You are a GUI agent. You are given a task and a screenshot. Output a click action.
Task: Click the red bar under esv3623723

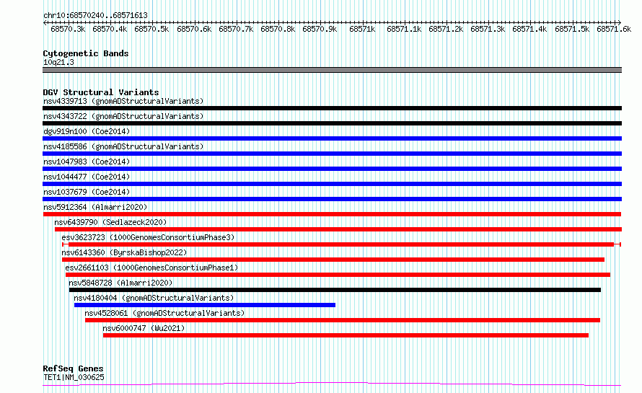coord(341,244)
